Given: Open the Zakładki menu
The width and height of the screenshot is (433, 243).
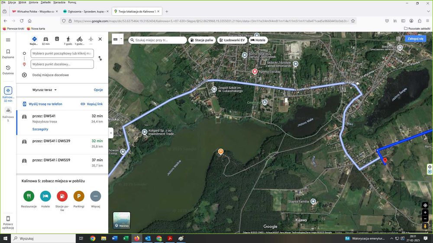Looking at the screenshot, I should tap(45, 2).
